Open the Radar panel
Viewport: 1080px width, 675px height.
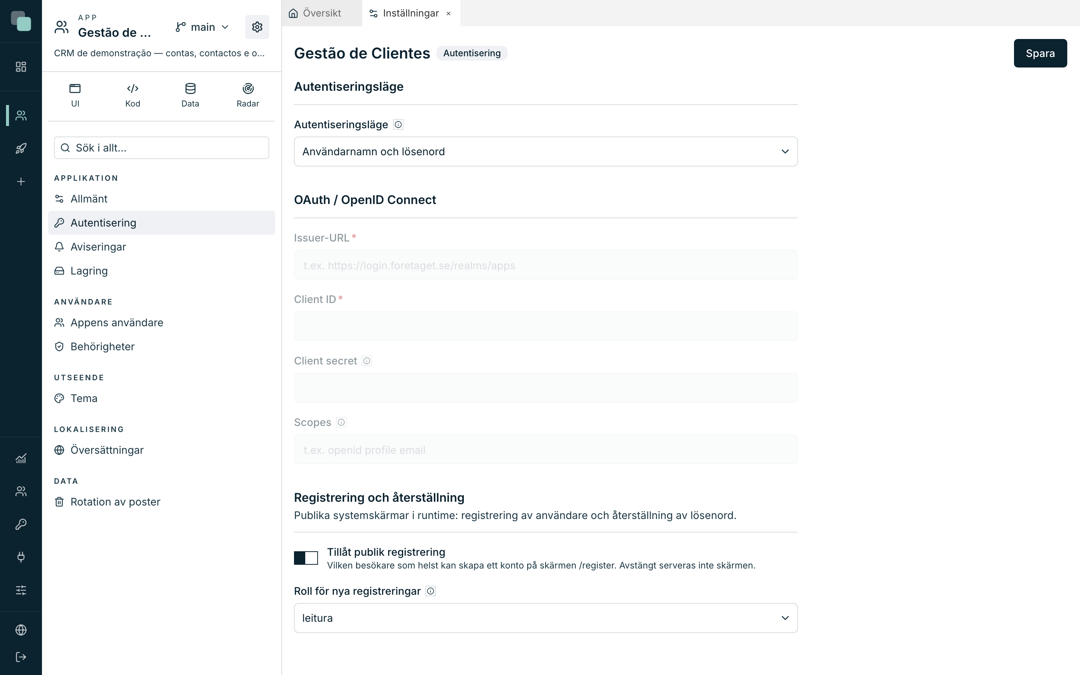pos(247,95)
